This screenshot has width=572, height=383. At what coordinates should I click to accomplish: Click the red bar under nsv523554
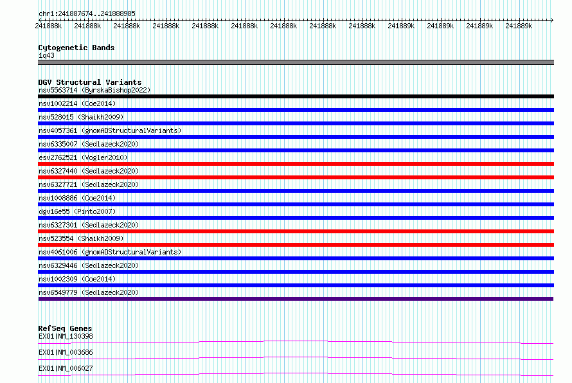(x=296, y=245)
